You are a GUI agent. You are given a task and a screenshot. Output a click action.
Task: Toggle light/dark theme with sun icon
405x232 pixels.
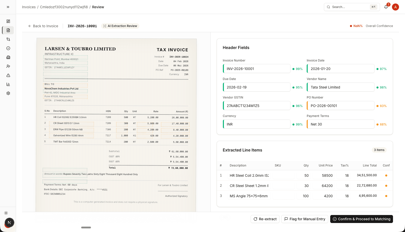tap(6, 213)
